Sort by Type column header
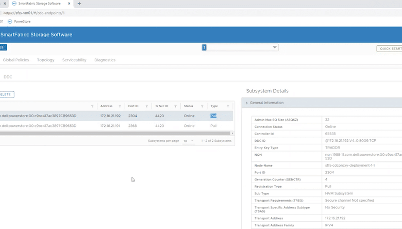402x229 pixels. pos(214,106)
